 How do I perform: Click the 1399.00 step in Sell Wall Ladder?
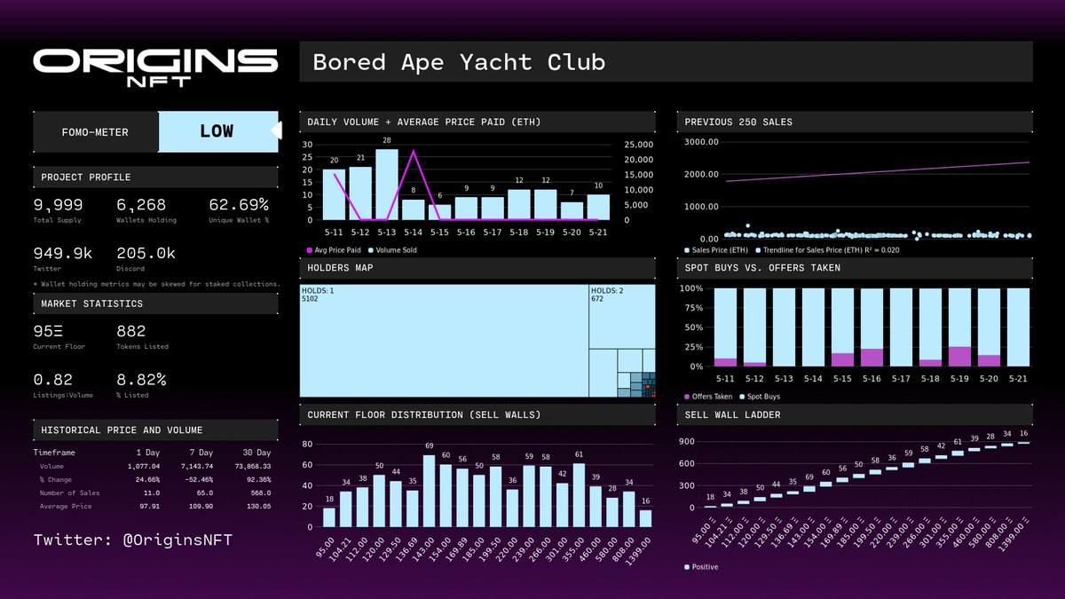1022,442
